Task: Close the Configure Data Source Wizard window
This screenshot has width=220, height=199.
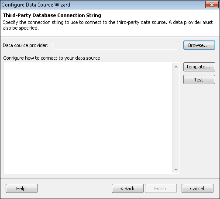Action: [x=212, y=5]
